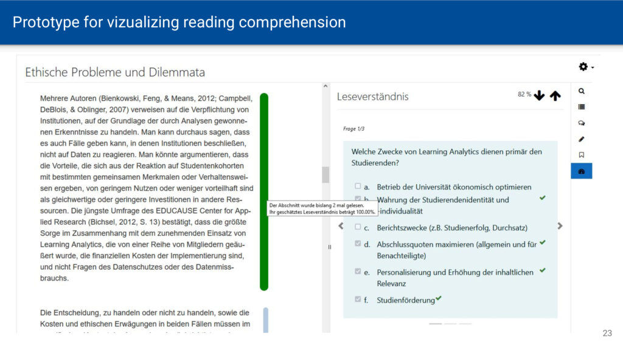Go to previous question with left chevron

pos(341,226)
